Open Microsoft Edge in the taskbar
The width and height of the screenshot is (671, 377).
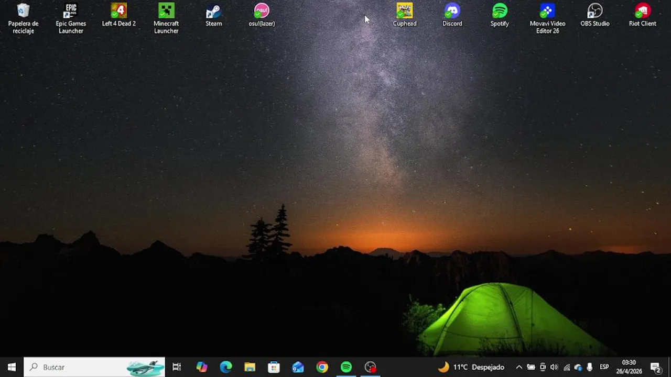point(226,367)
